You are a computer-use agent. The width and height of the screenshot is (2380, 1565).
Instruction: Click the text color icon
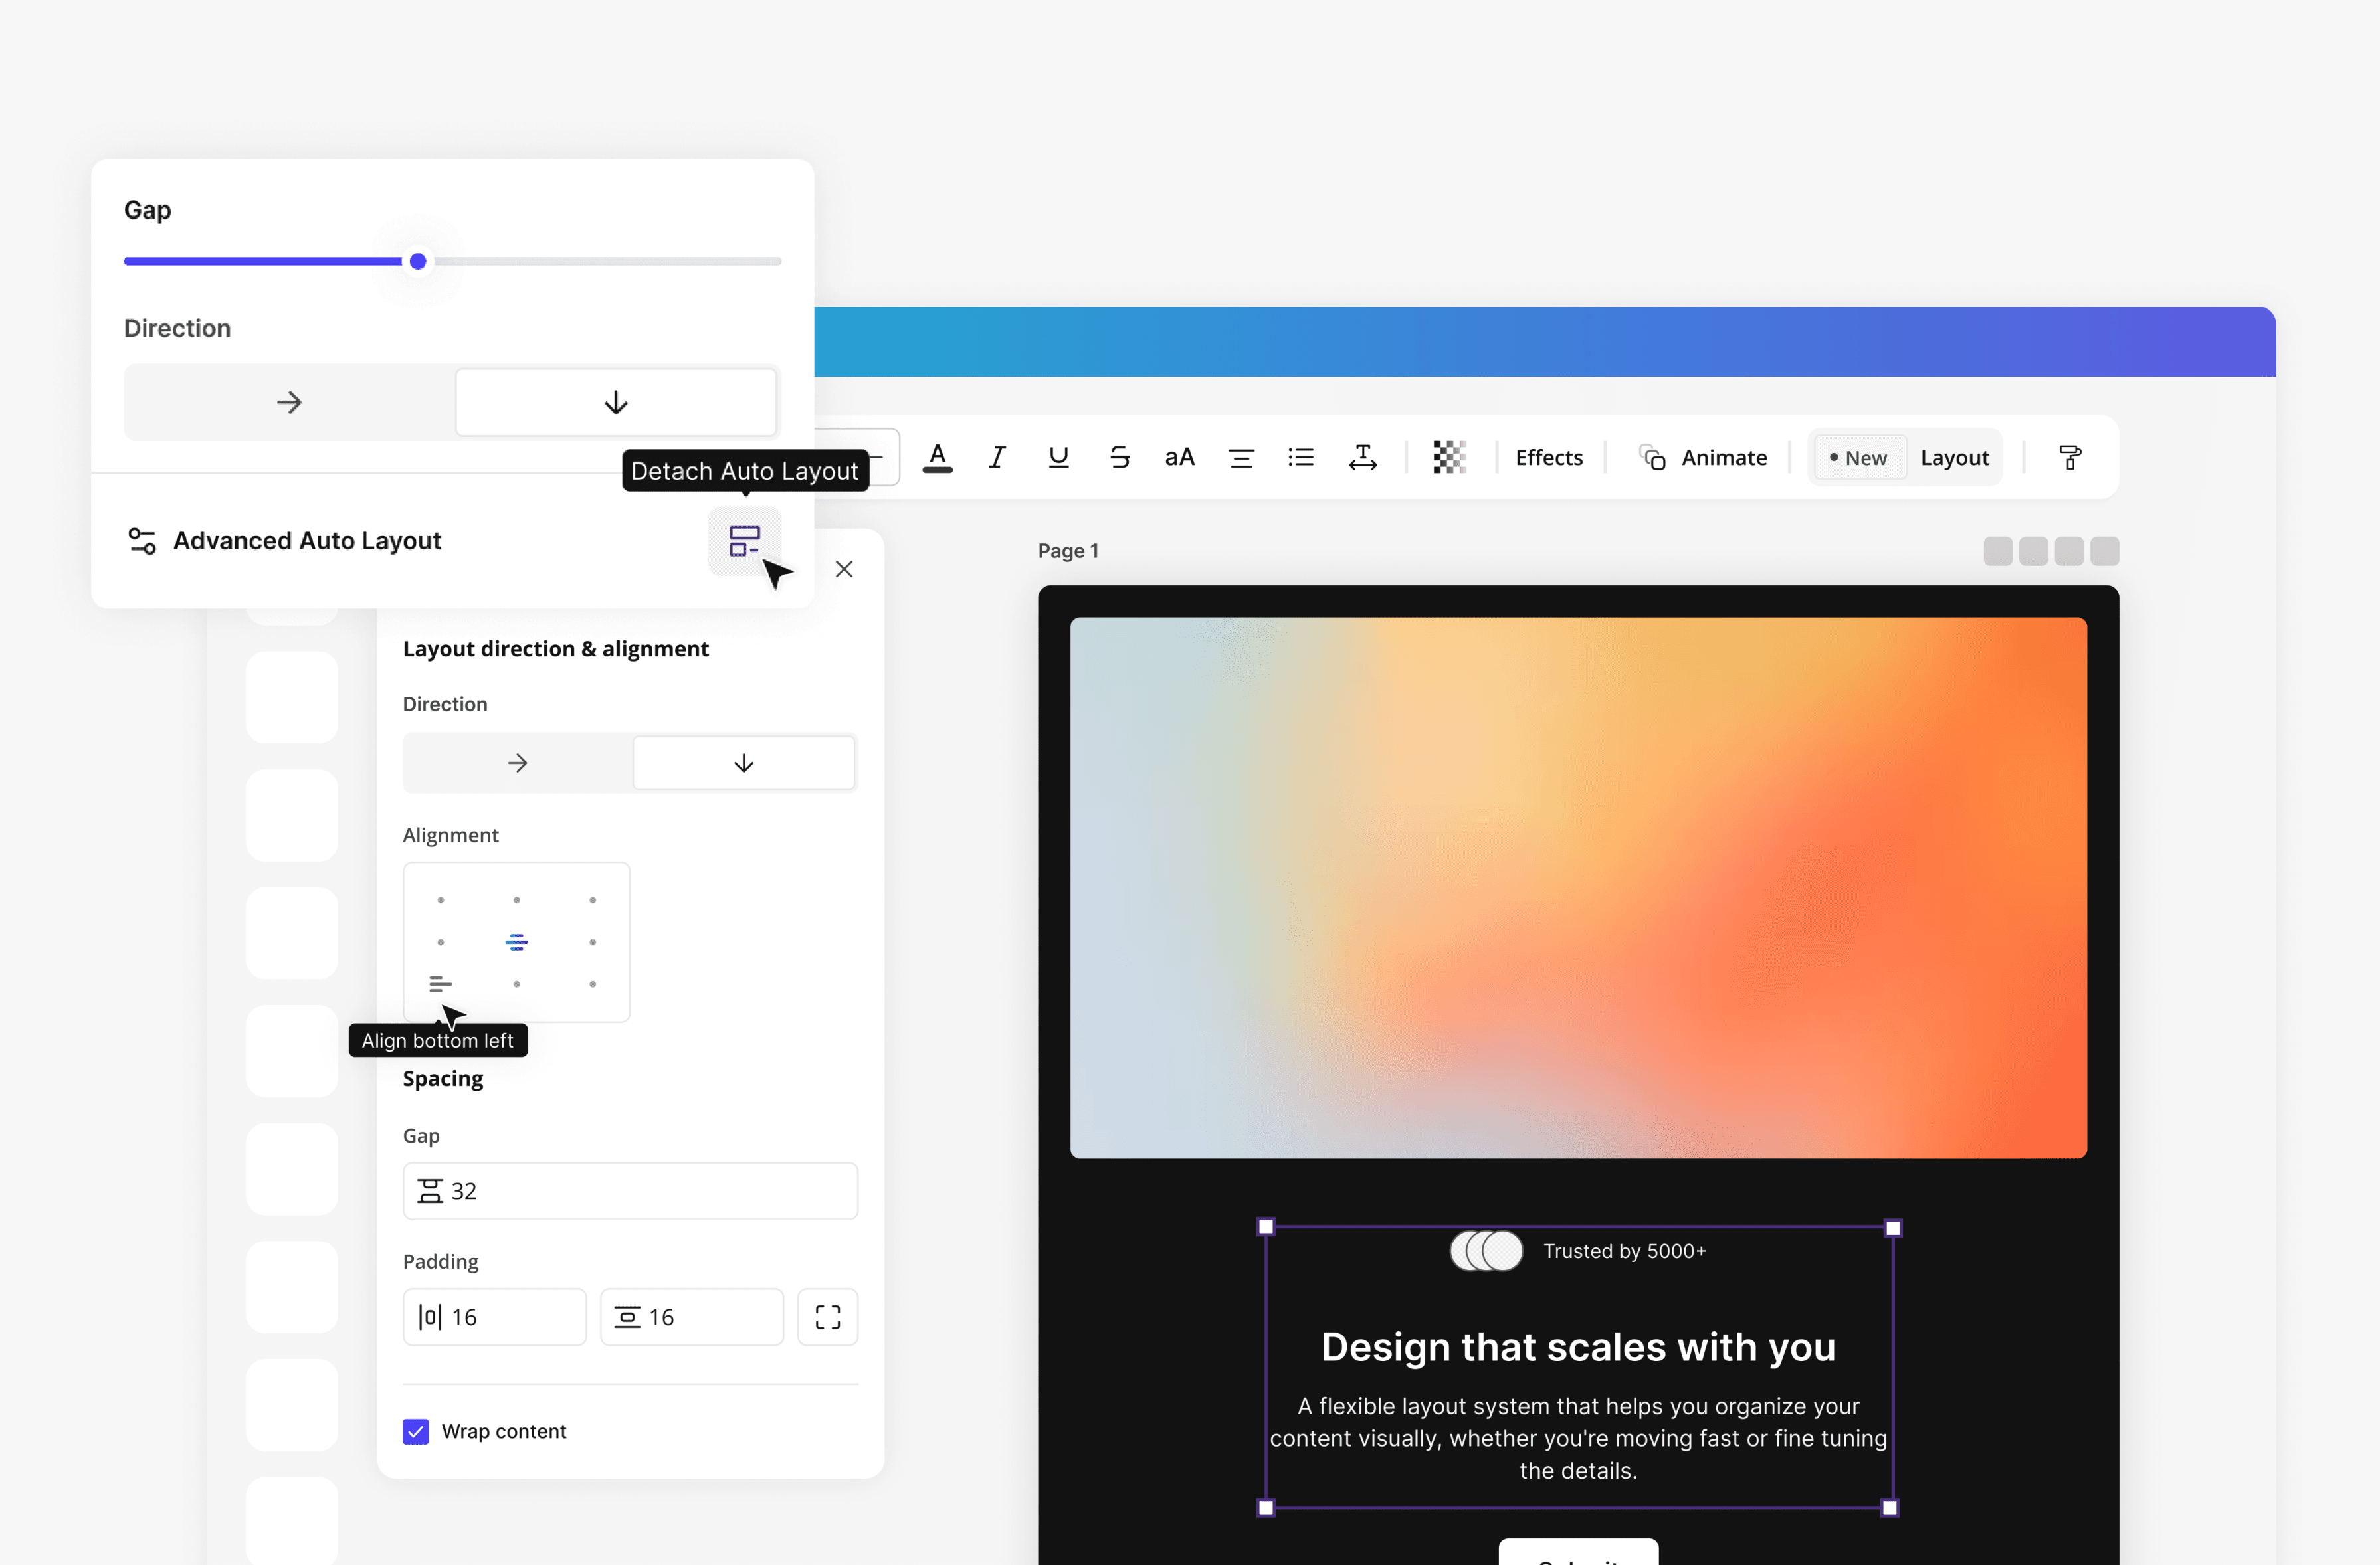click(937, 458)
